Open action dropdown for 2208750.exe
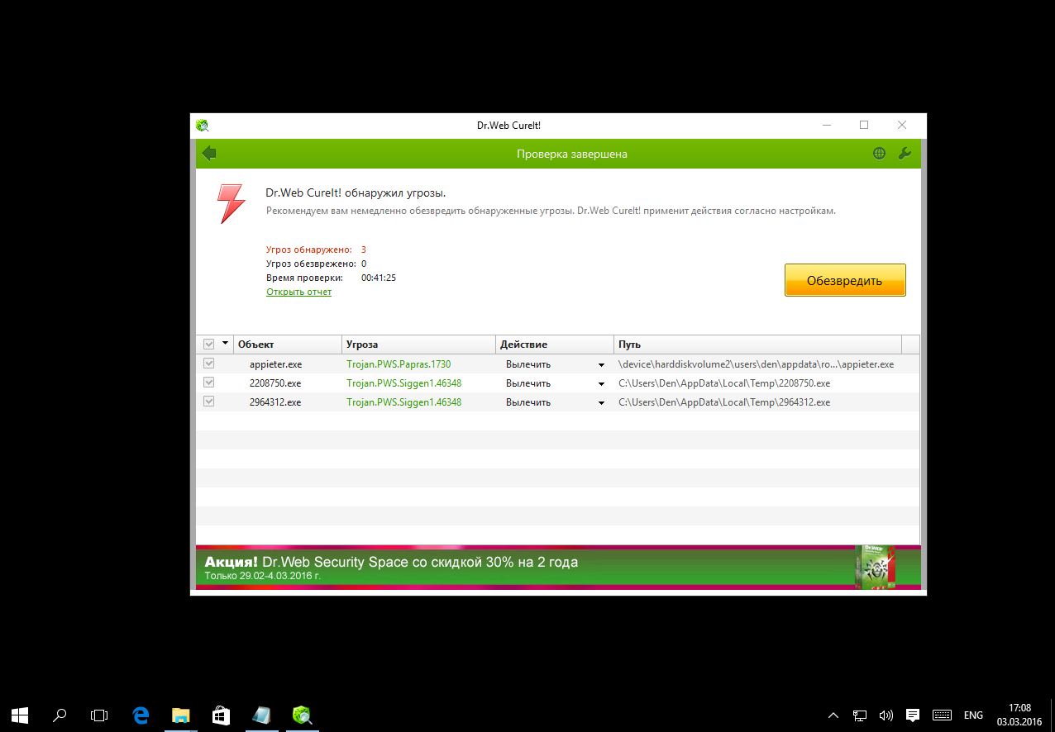The height and width of the screenshot is (732, 1055). tap(601, 383)
